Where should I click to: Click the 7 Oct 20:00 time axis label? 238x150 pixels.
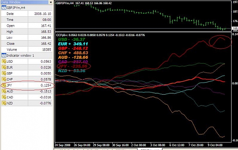(196, 145)
